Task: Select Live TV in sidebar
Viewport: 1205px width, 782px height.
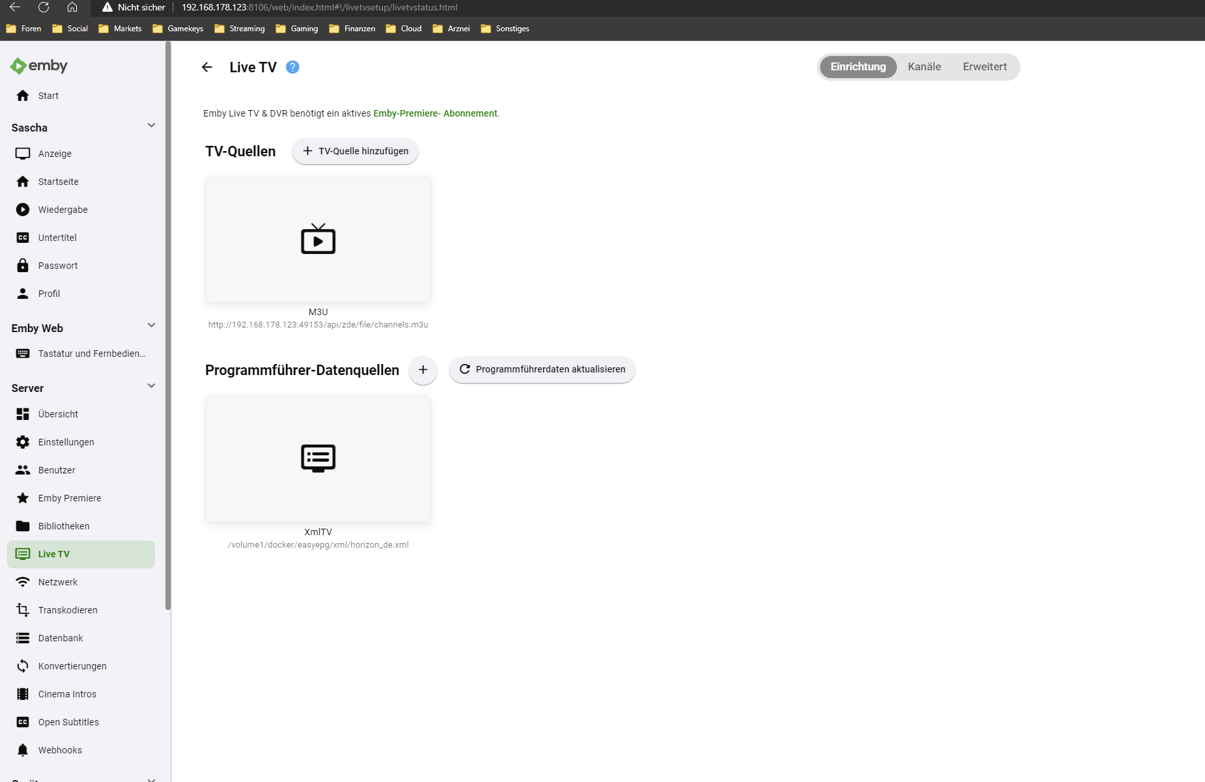Action: 81,554
